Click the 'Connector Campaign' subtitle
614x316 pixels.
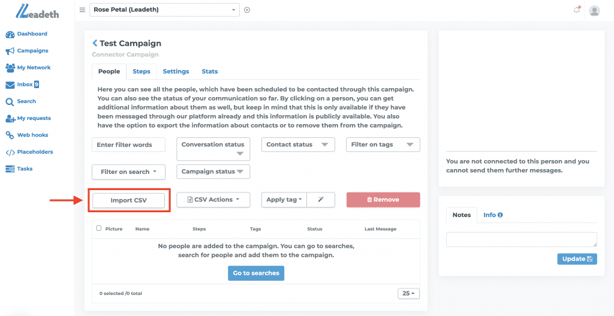(125, 55)
